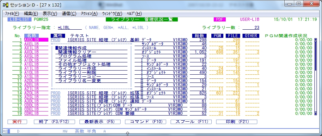
Task: Click scrollbar down arrow at list bottom
Action: (x=316, y=113)
